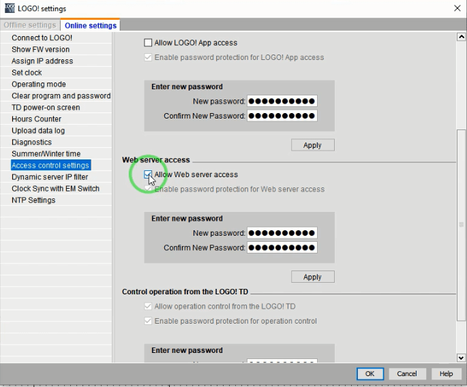The image size is (467, 387).
Task: Uncheck Allow Web server access
Action: [x=149, y=175]
